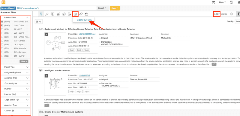The width and height of the screenshot is (240, 116).
Task: Click the search query input field
Action: [x=56, y=8]
